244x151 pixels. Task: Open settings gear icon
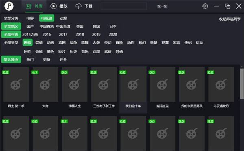pyautogui.click(x=205, y=6)
